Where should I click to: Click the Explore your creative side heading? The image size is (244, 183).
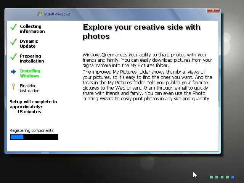[142, 32]
